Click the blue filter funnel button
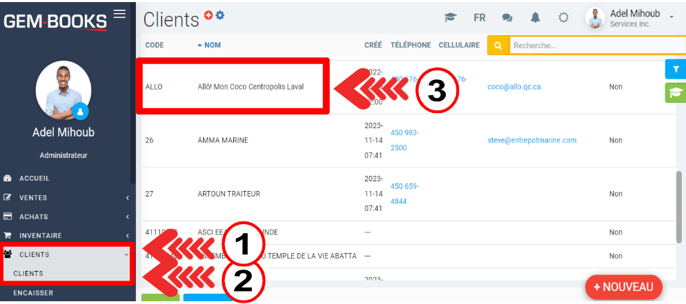The height and width of the screenshot is (304, 686). pyautogui.click(x=675, y=69)
